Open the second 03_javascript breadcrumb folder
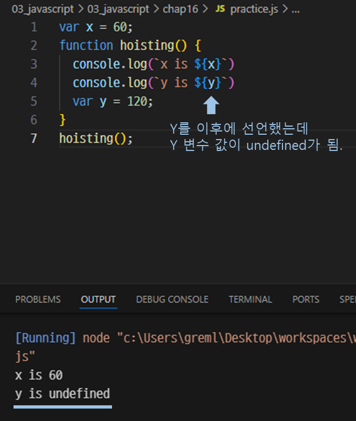This screenshot has width=356, height=421. pos(118,9)
